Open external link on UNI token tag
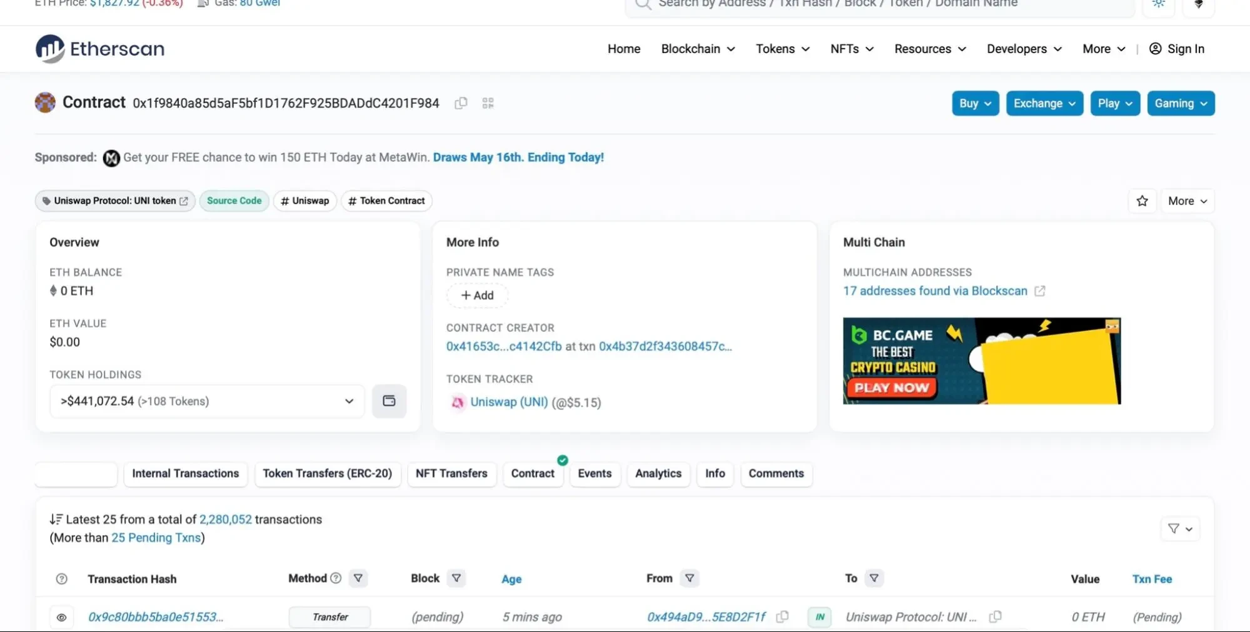Screen dimensions: 1250x632 point(184,201)
